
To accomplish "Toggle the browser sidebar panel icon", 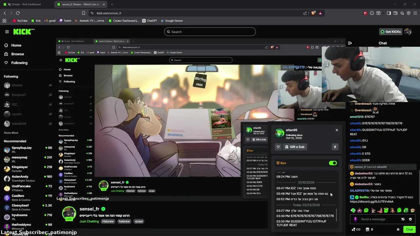I will click(389, 13).
